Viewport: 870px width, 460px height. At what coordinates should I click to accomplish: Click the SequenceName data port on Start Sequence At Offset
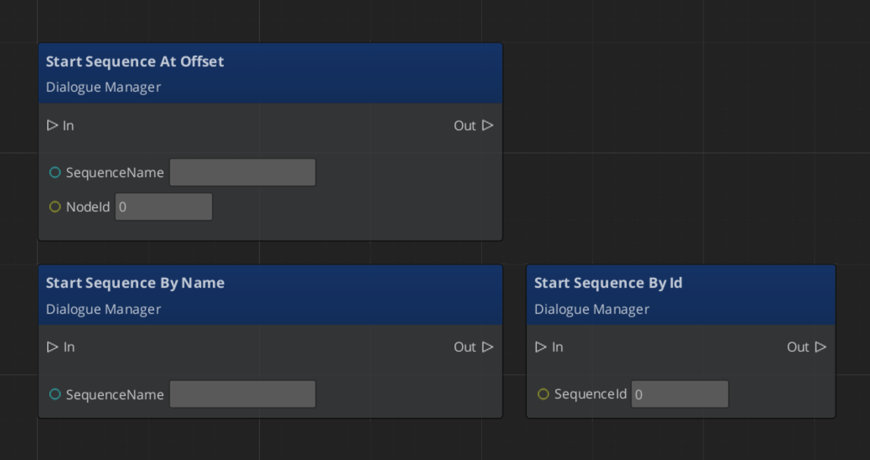pos(55,173)
